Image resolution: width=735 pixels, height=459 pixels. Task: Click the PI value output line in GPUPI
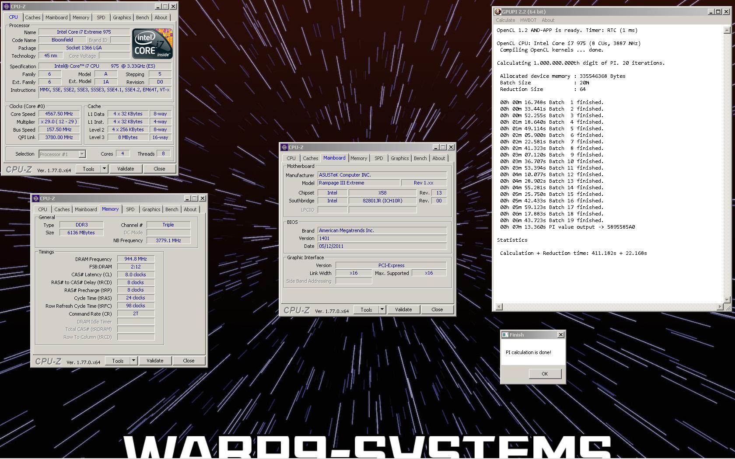[x=567, y=227]
